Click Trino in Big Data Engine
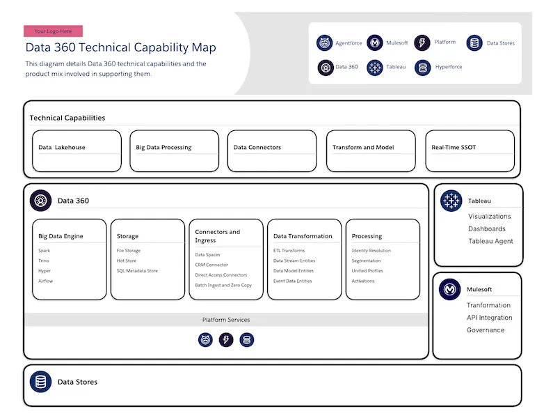Viewport: 544px width, 418px height. [44, 261]
